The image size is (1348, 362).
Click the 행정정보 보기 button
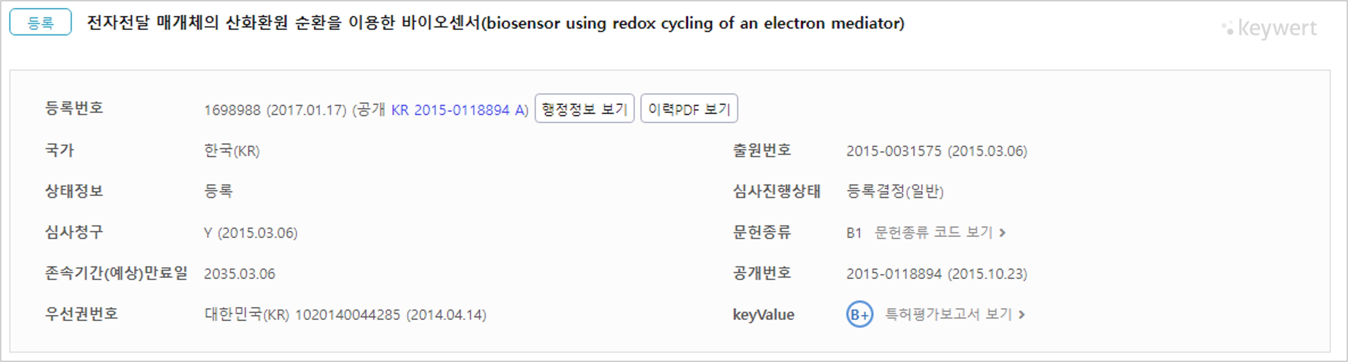(x=584, y=109)
